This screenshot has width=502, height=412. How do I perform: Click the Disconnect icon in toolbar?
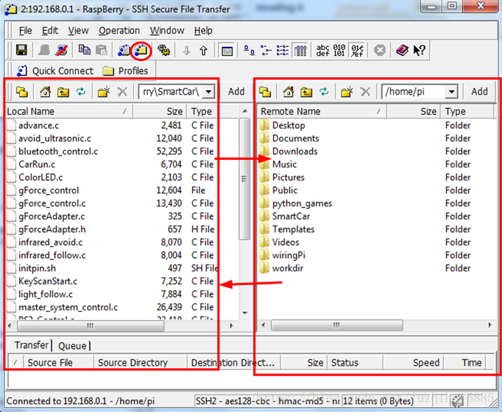click(x=61, y=50)
